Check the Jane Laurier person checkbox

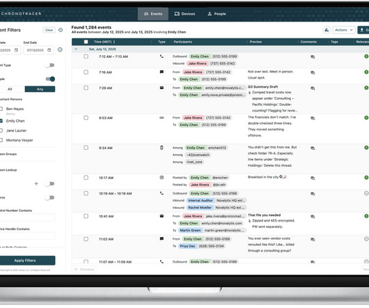click(x=1, y=130)
